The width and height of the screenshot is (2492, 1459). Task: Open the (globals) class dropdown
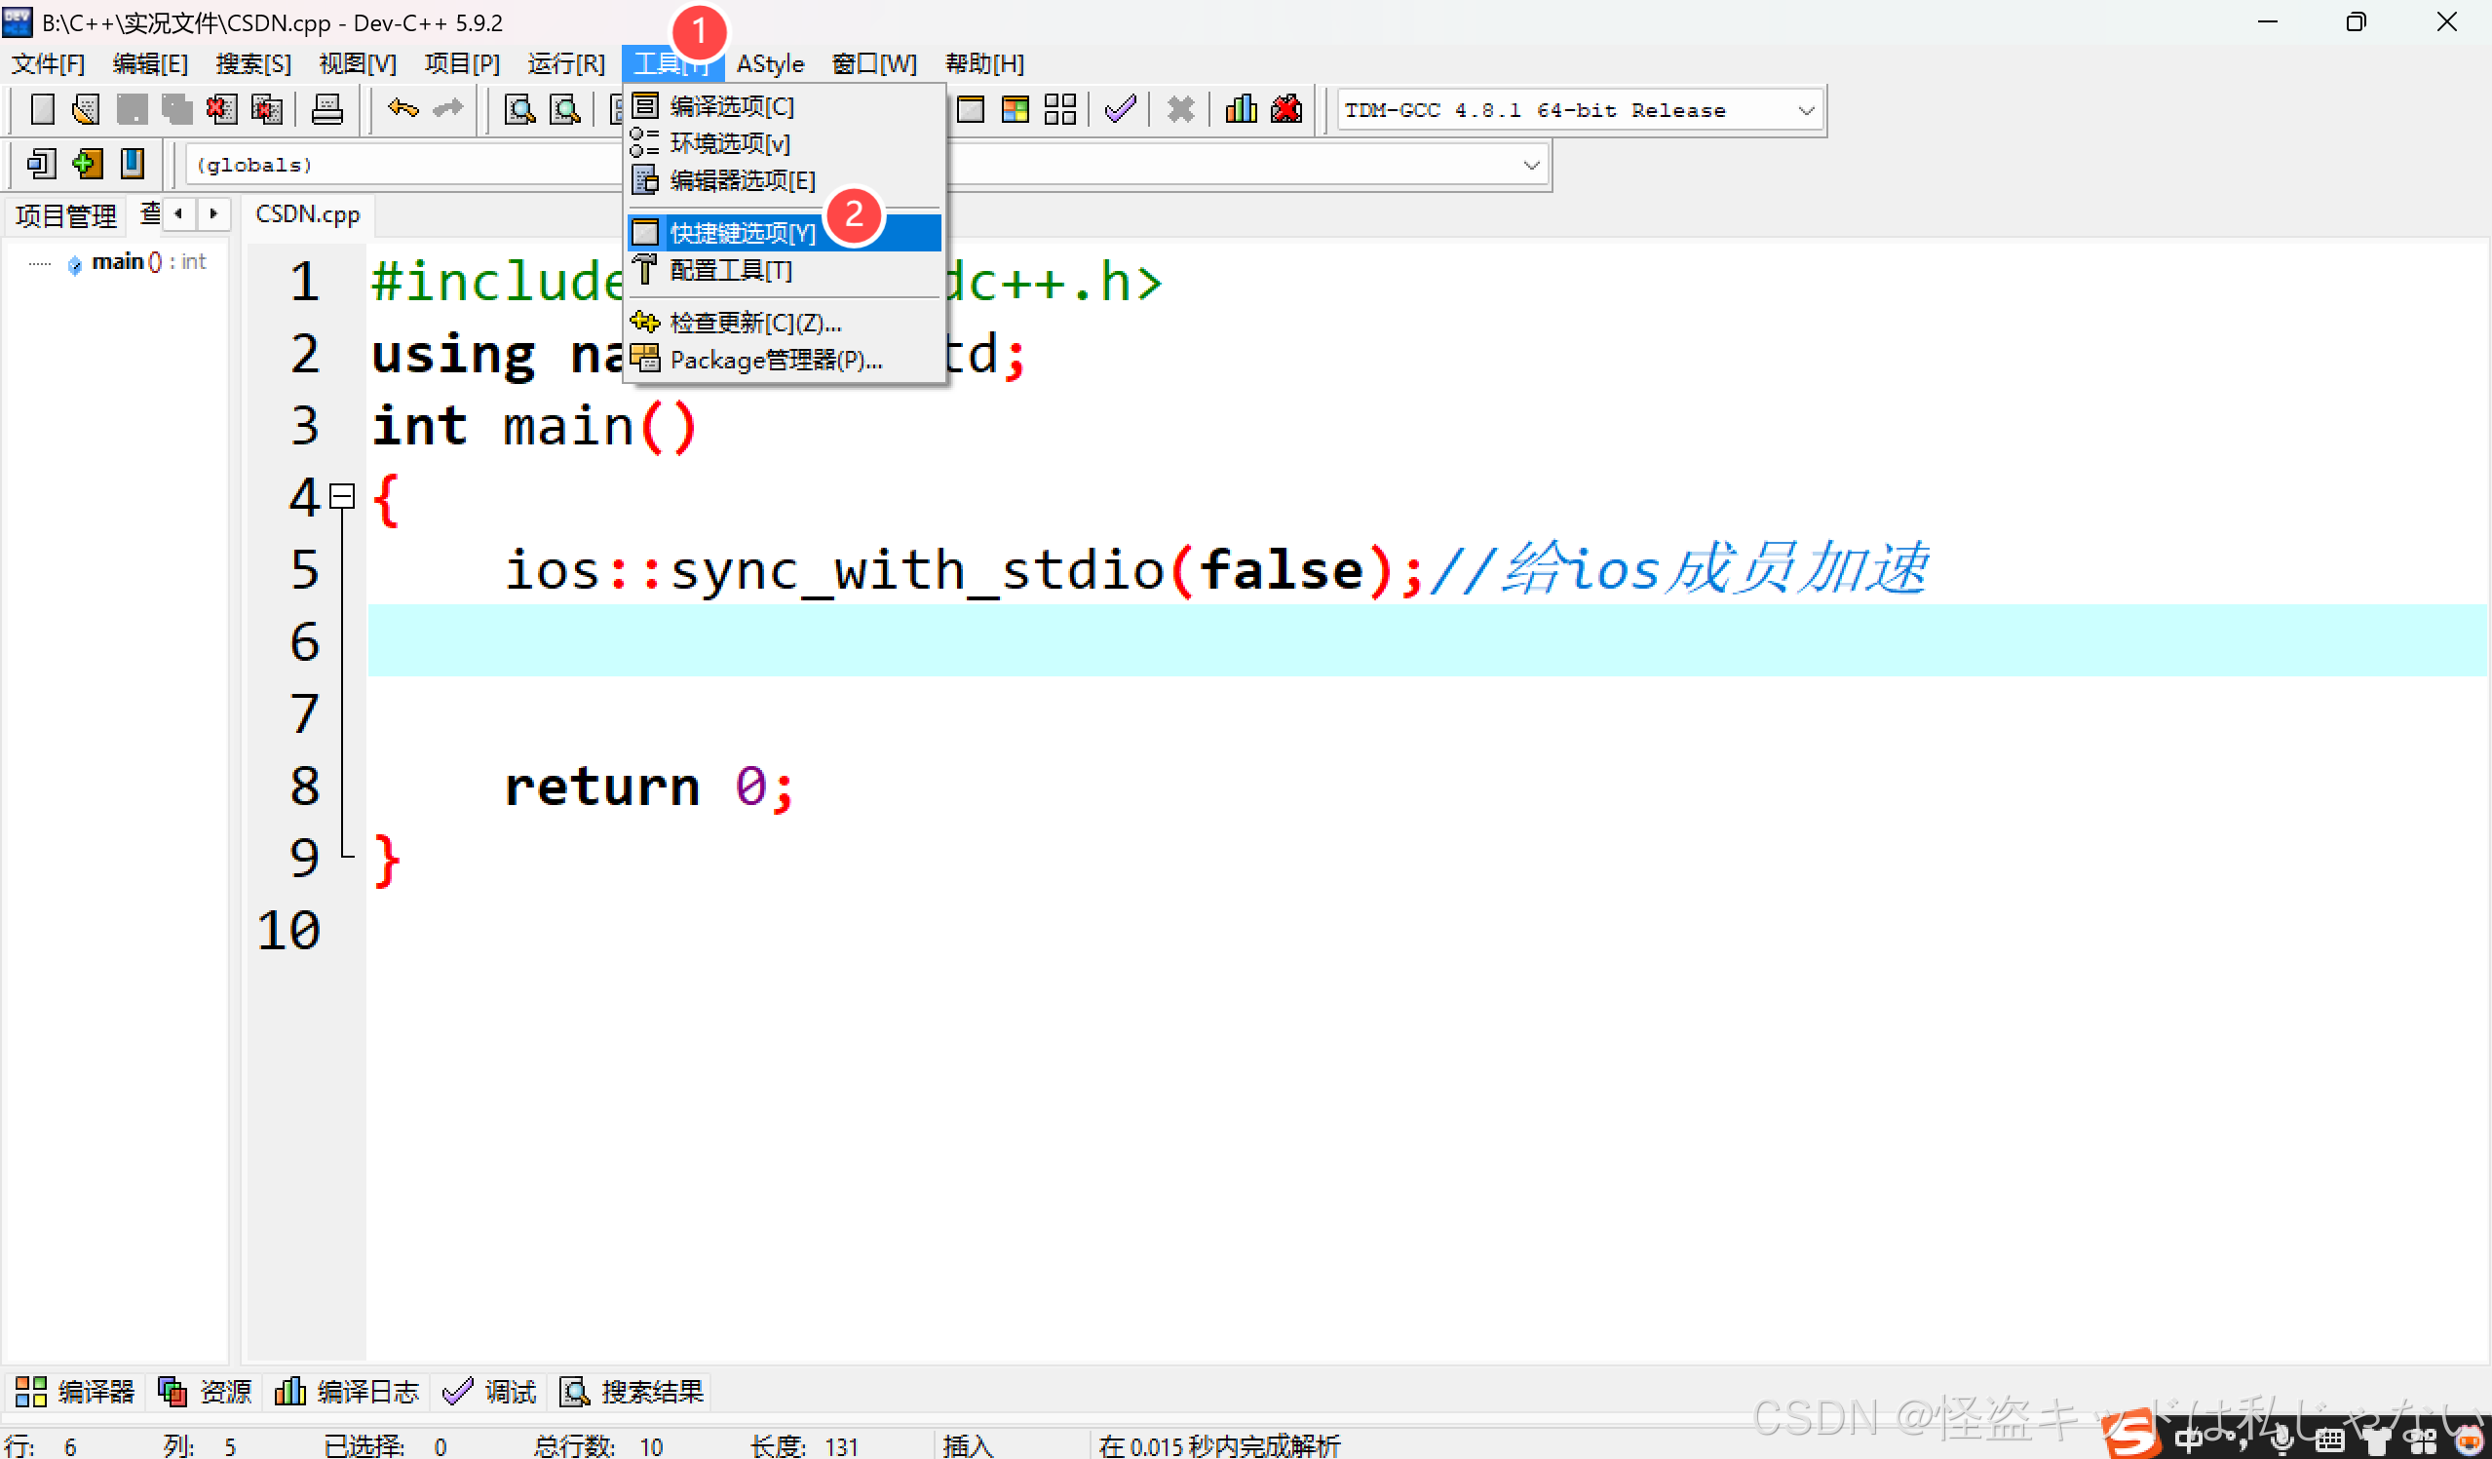tap(405, 164)
